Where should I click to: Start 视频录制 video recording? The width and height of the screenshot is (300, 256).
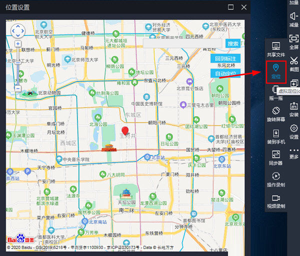(x=276, y=200)
